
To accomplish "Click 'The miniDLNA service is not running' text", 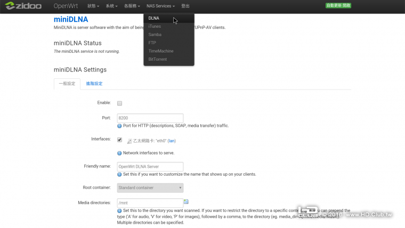I will [x=86, y=51].
